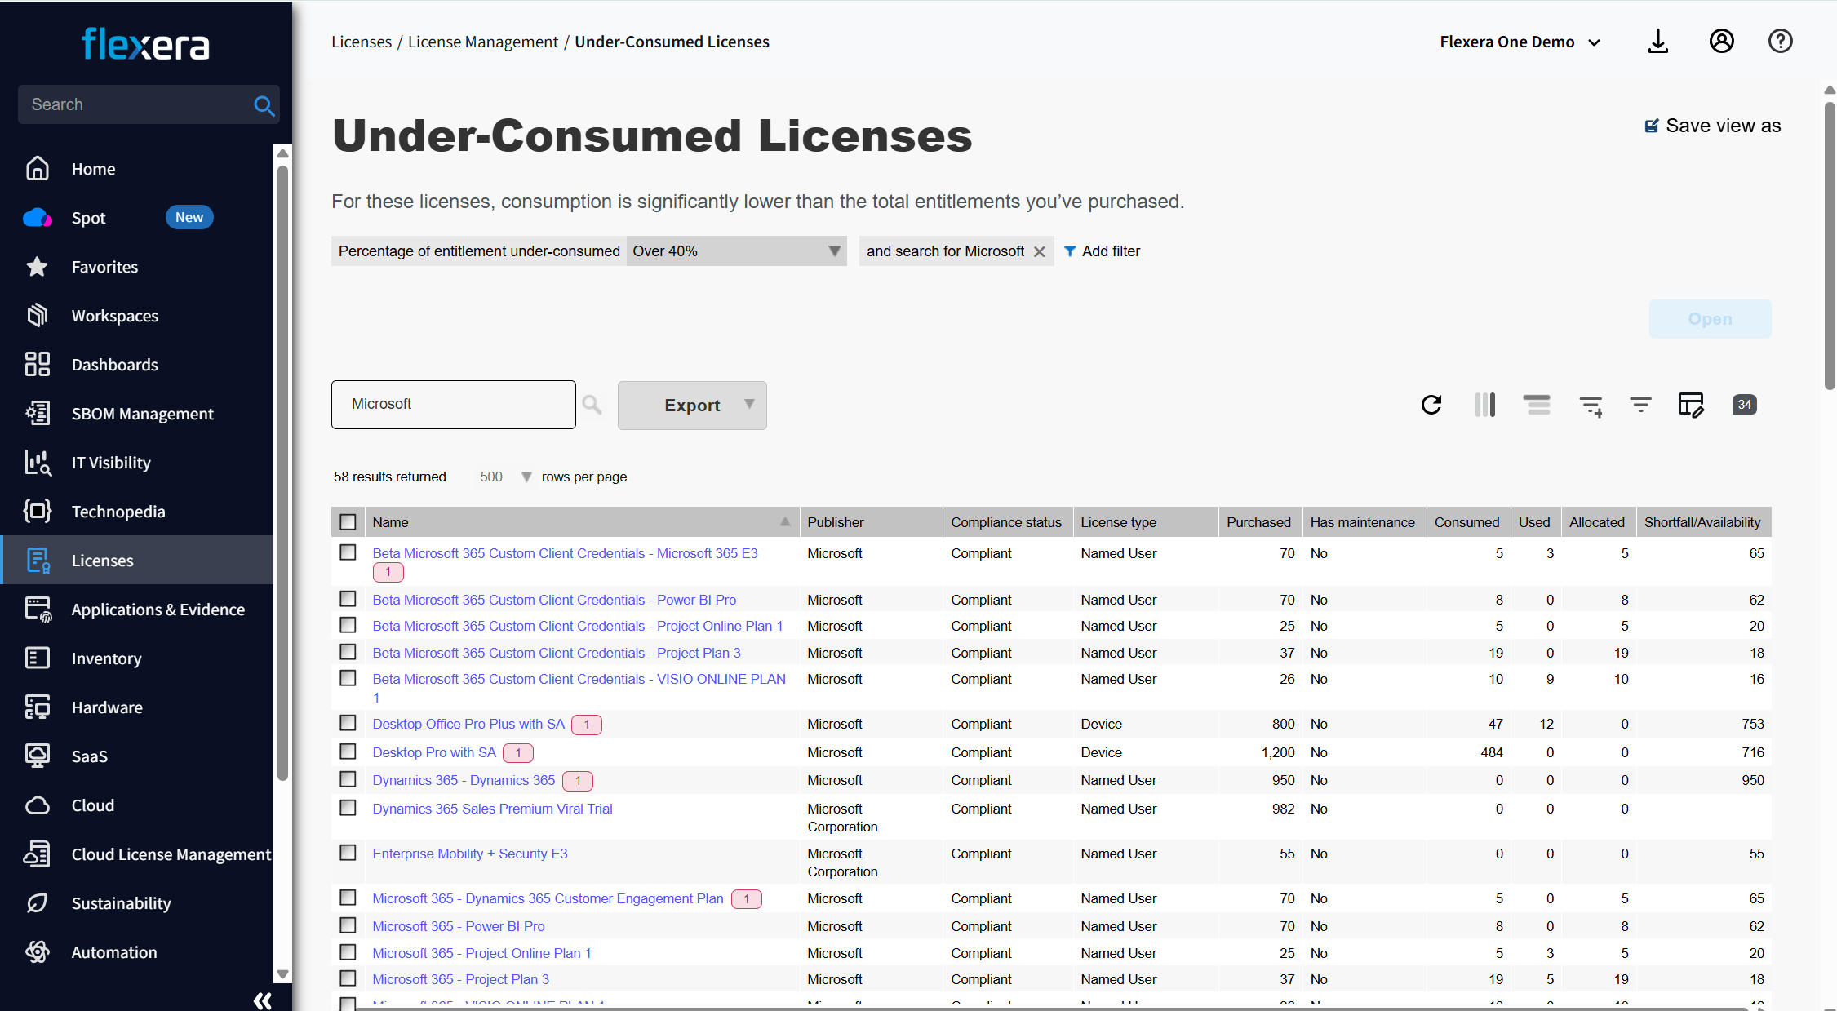Click the edit grid layout icon
This screenshot has height=1011, width=1837.
[1691, 405]
